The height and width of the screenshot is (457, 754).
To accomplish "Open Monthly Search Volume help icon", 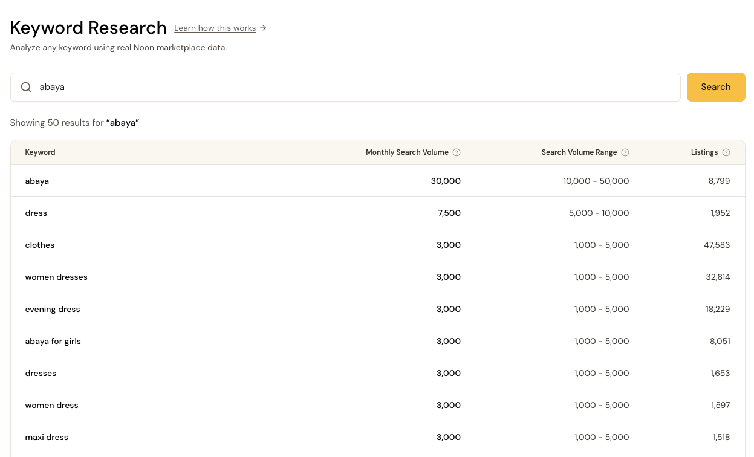I will pos(457,152).
